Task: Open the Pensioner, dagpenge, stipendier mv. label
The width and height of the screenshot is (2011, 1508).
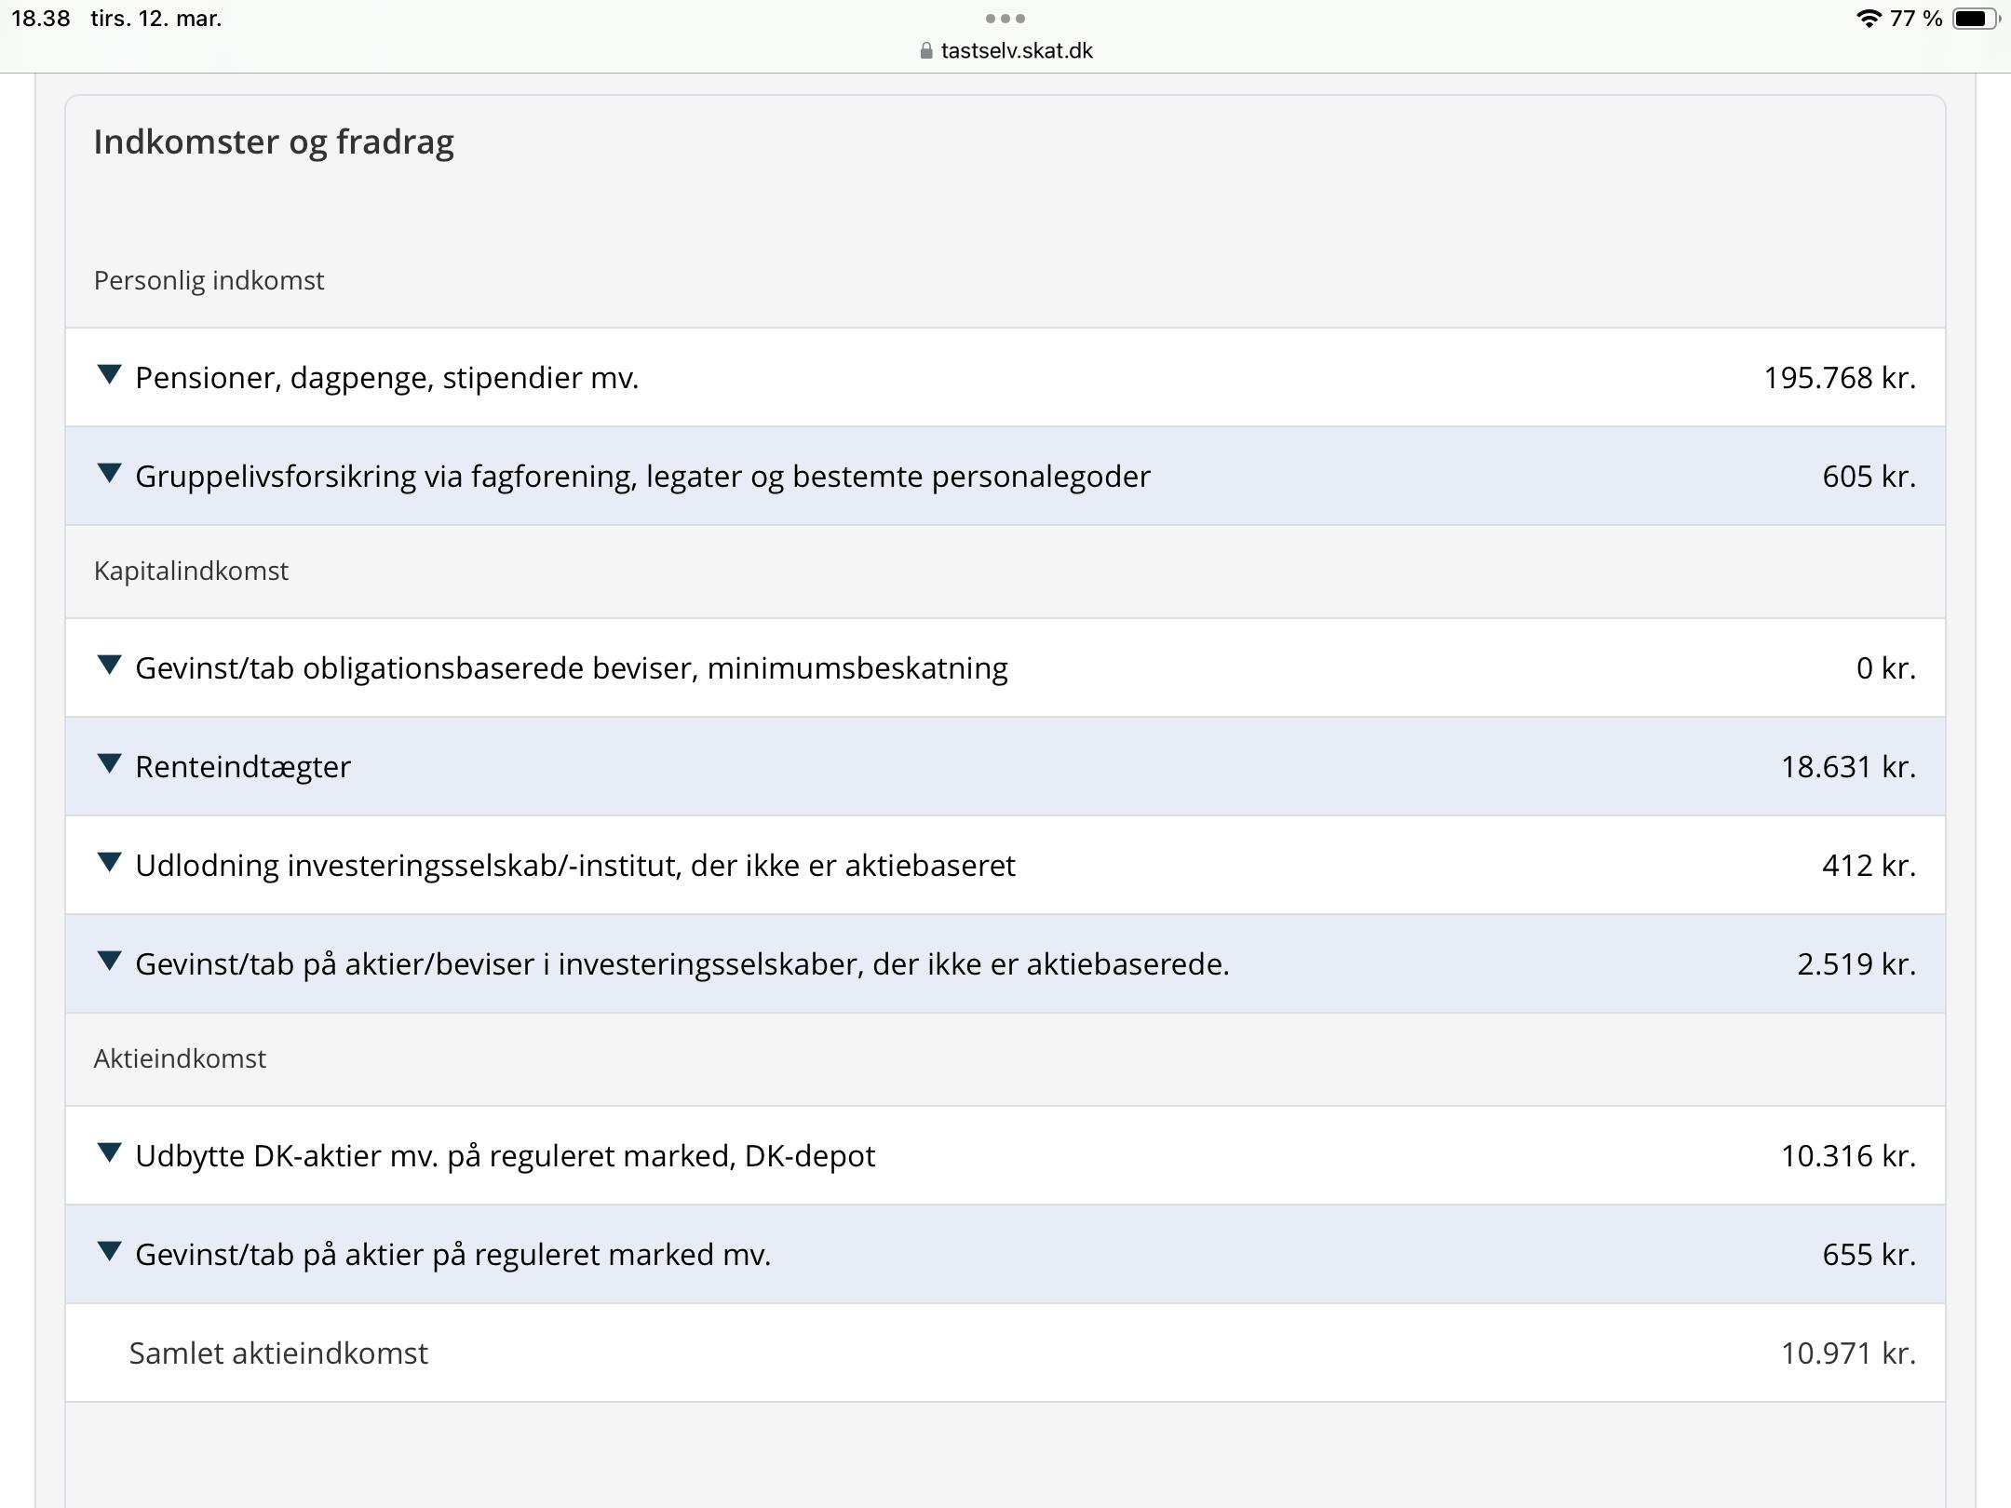Action: (386, 378)
